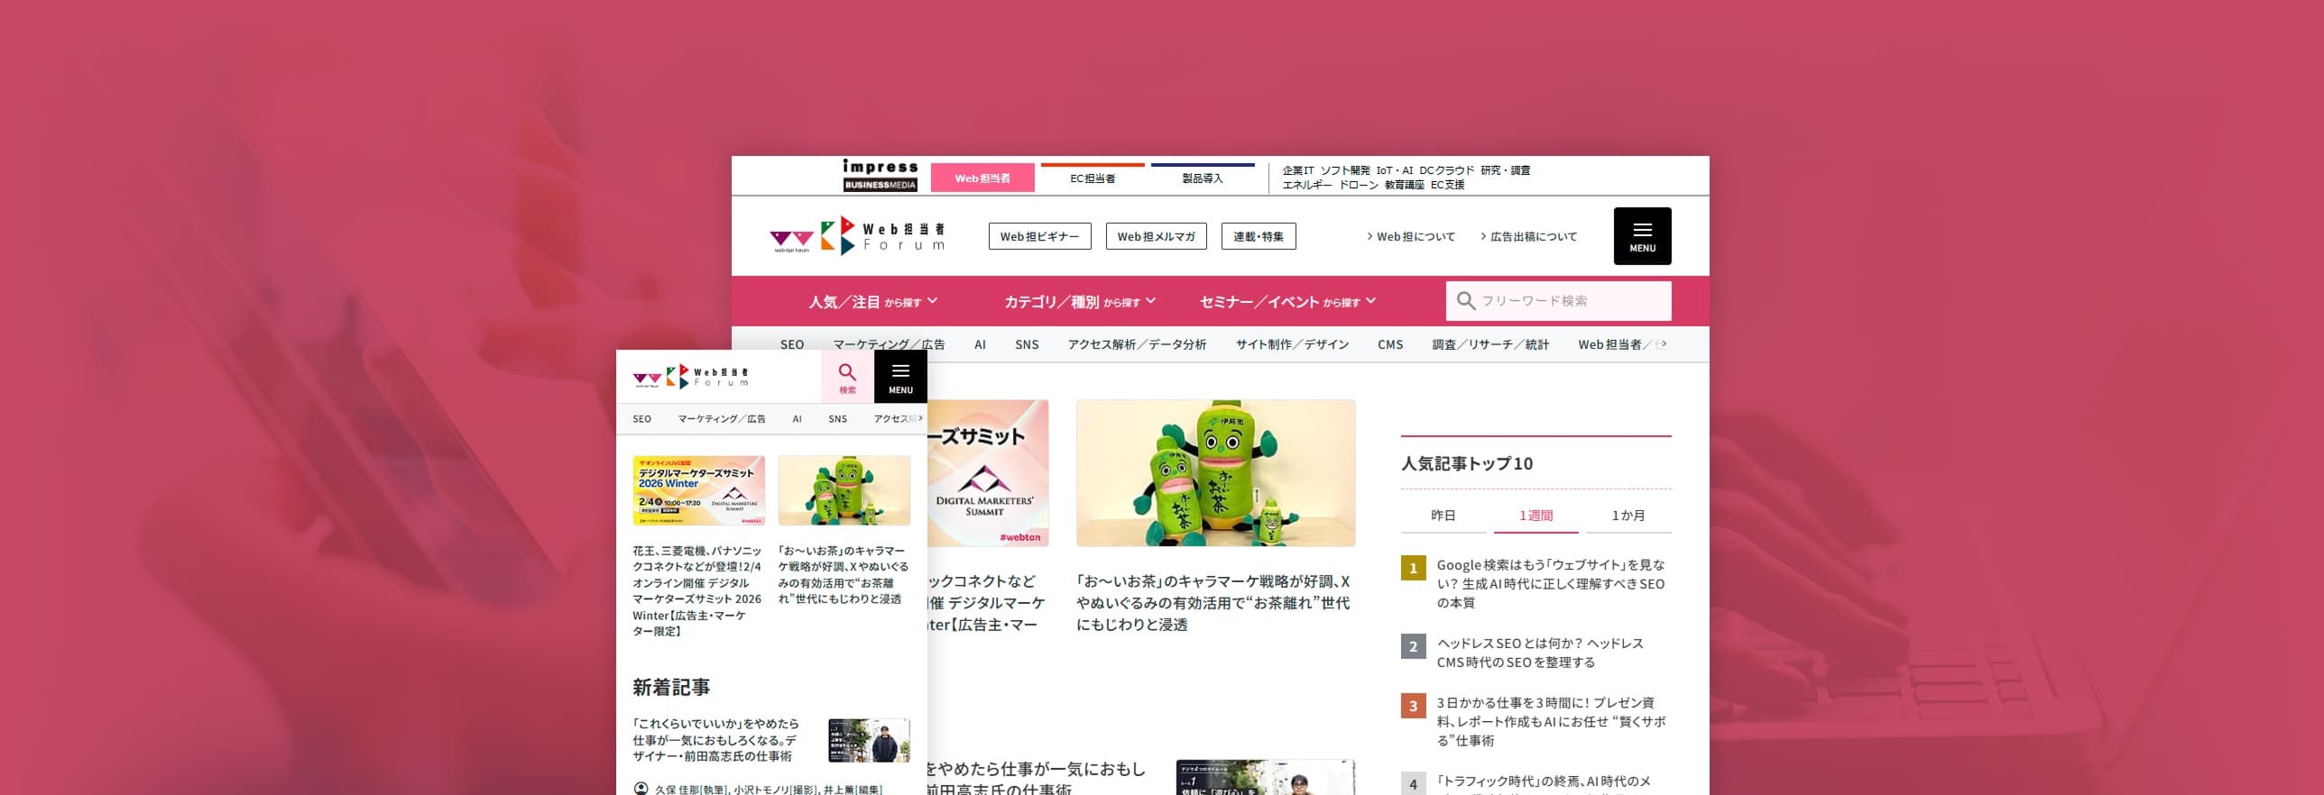This screenshot has height=795, width=2324.
Task: Click the Web担メルマガ button
Action: 1156,236
